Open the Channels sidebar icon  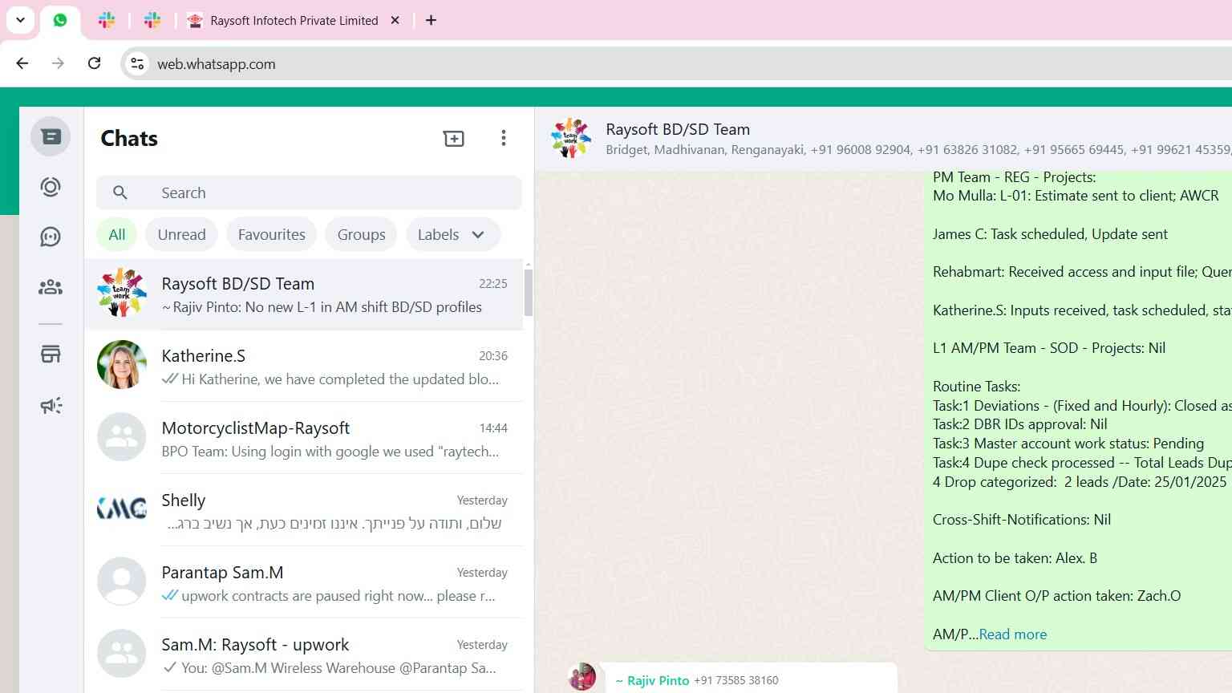(51, 237)
